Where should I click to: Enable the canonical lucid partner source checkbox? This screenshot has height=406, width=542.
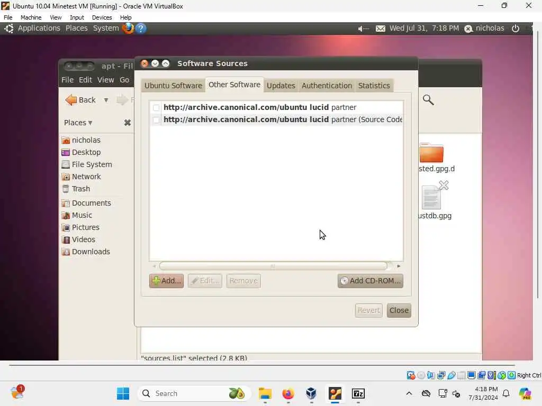[156, 108]
